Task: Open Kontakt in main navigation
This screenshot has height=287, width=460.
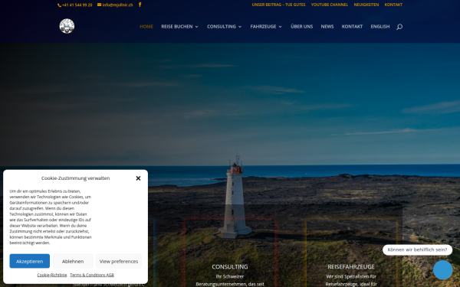Action: [352, 26]
